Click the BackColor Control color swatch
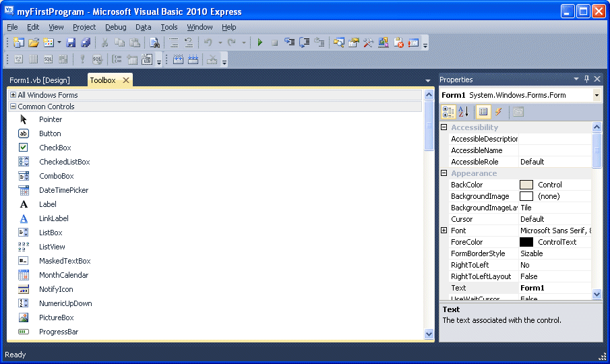The width and height of the screenshot is (610, 364). [526, 185]
